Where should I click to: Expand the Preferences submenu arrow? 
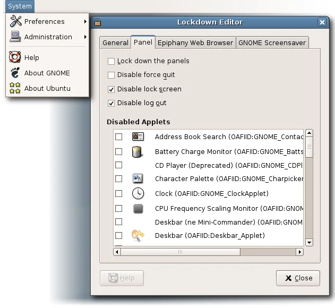tap(85, 21)
